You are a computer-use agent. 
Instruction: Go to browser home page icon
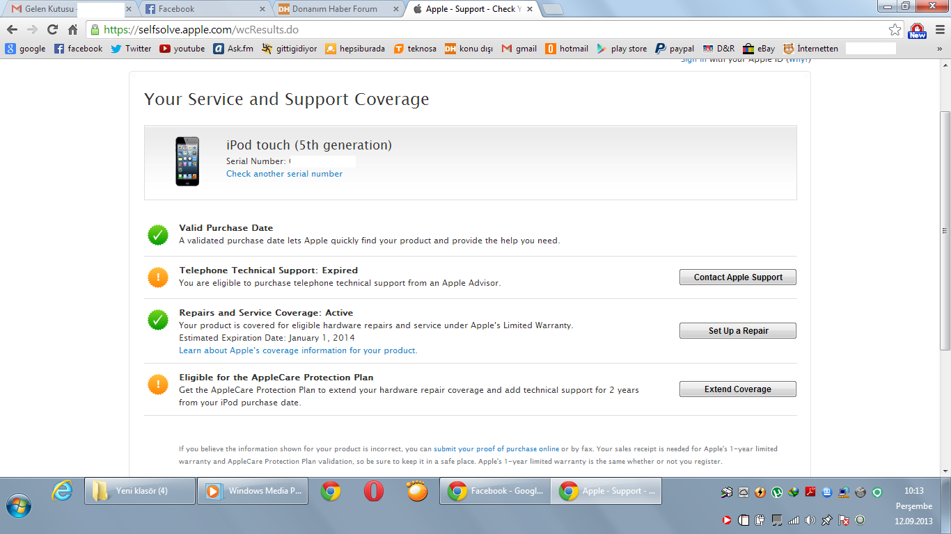tap(72, 30)
